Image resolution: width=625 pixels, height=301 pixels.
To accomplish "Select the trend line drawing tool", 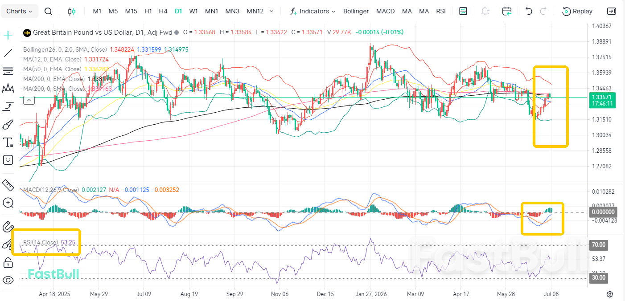I will [8, 53].
